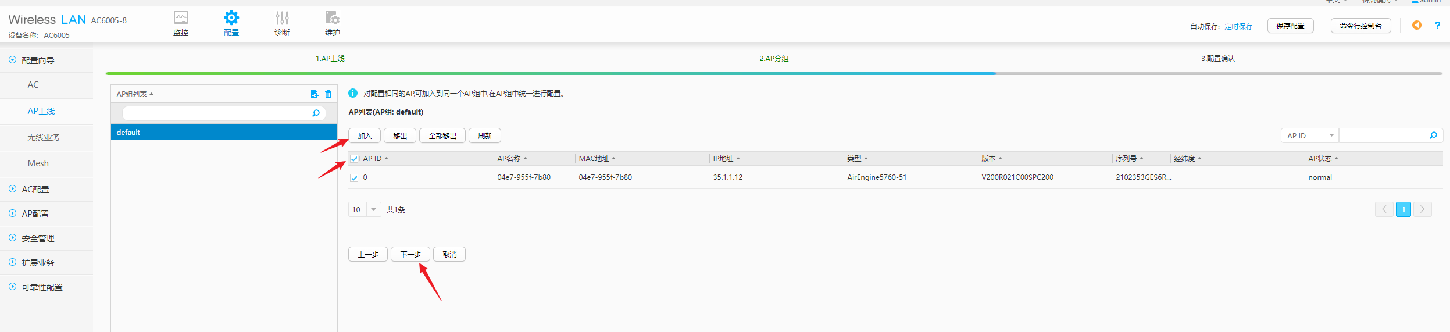Click the blue question mark help icon
This screenshot has width=1450, height=332.
click(x=1437, y=26)
